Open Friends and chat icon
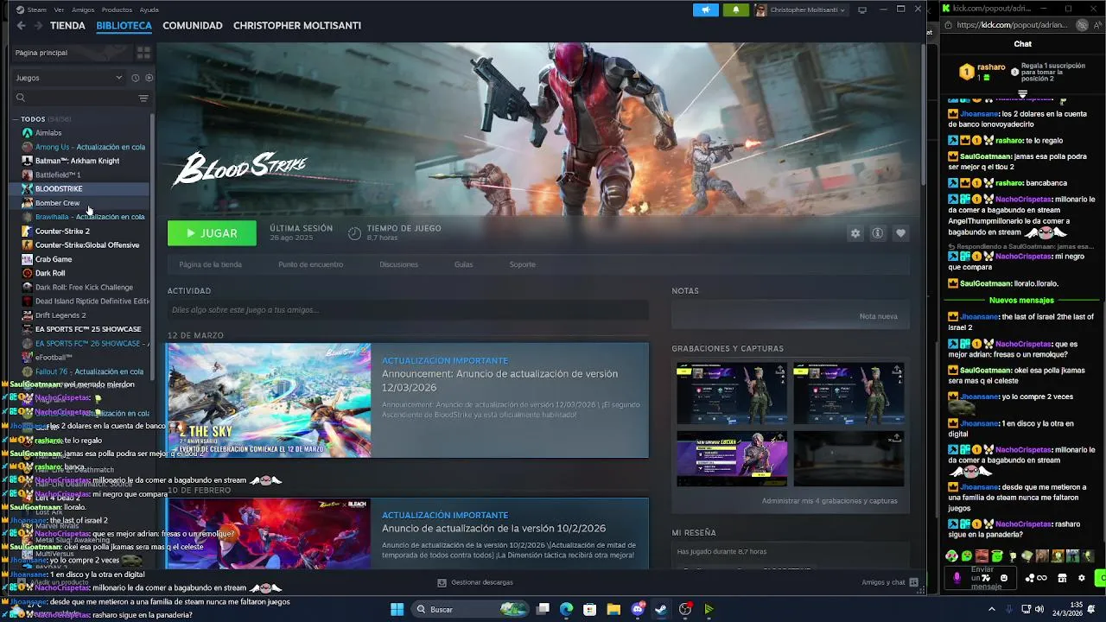This screenshot has height=622, width=1106. [914, 582]
